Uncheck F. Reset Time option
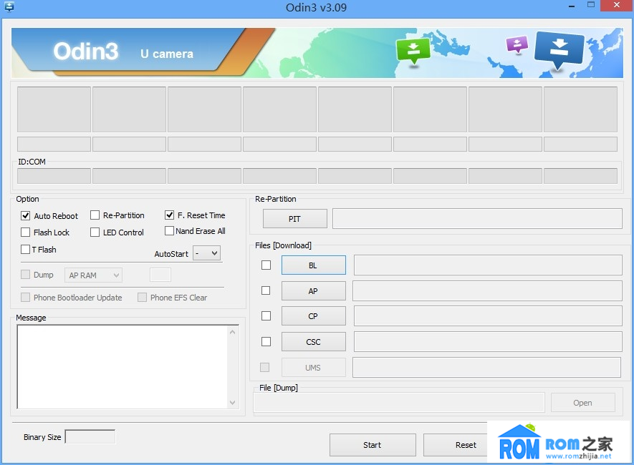Viewport: 634px width, 465px height. [x=170, y=215]
